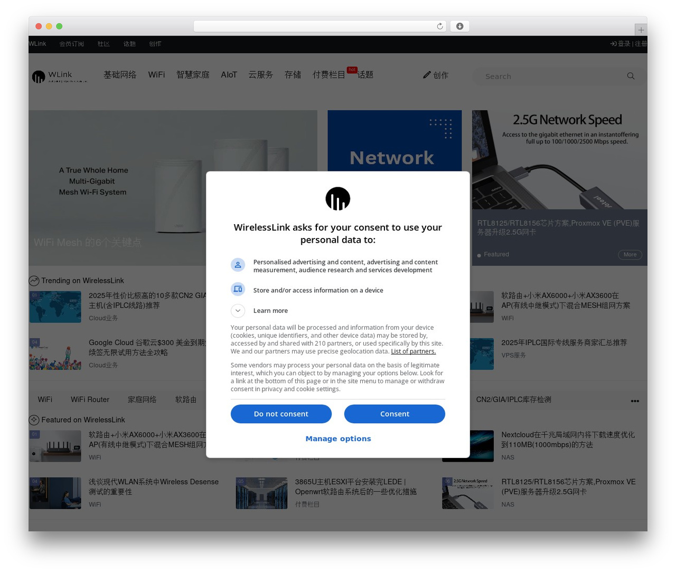Click the 注册 register link
This screenshot has width=676, height=572.
(x=641, y=44)
